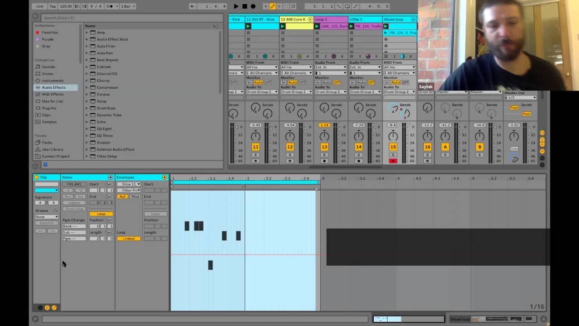This screenshot has width=579, height=326.
Task: Open Clips category in browser
Action: tap(46, 115)
